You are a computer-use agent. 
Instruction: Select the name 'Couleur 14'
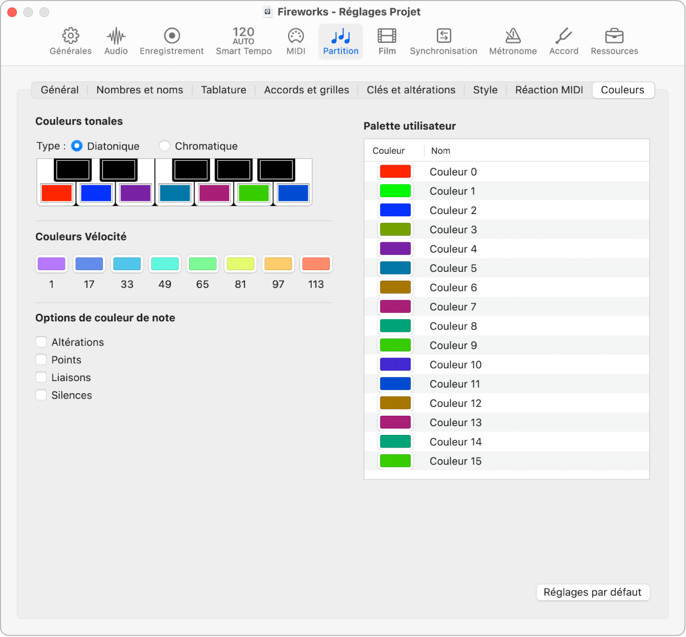pos(455,442)
